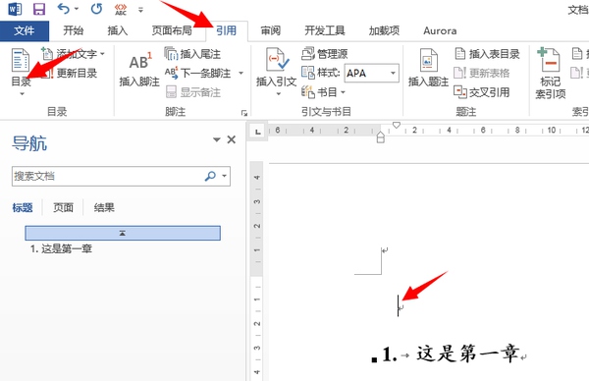589x381 pixels.
Task: Select the 管理源 manage sources button
Action: [x=325, y=54]
